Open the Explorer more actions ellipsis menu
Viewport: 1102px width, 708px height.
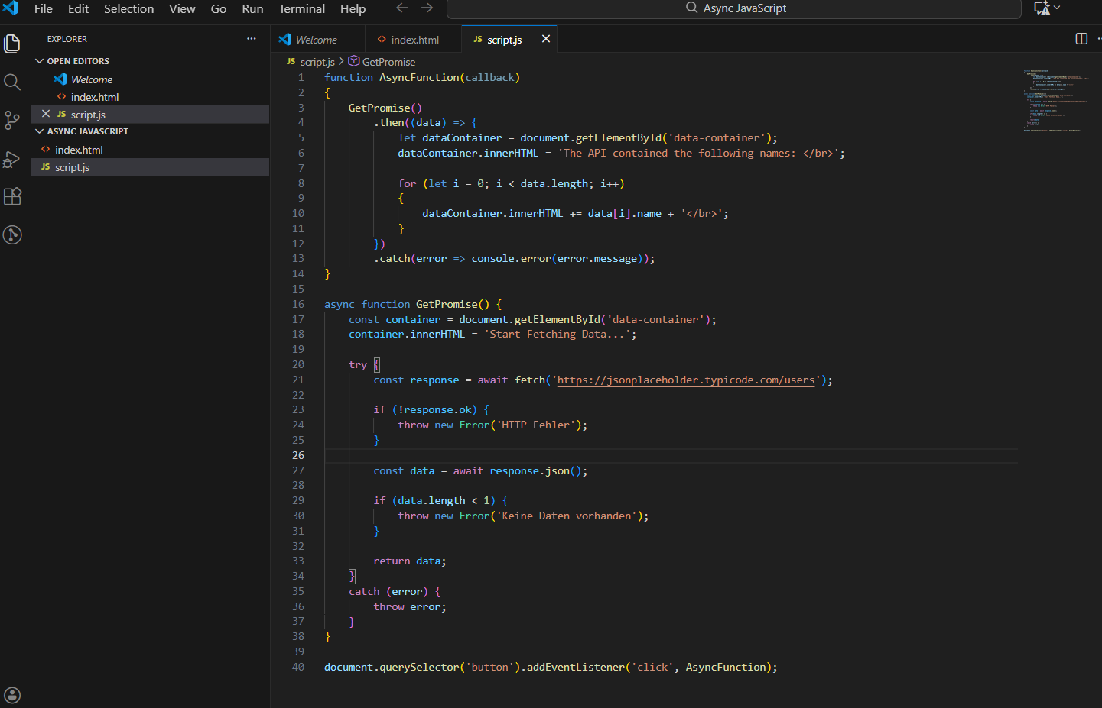pyautogui.click(x=251, y=37)
